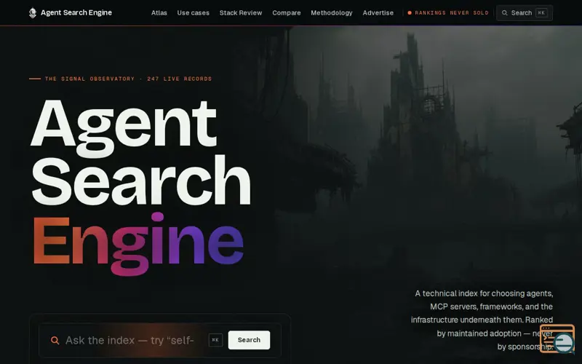
Task: Click the magnifier icon in header search
Action: pyautogui.click(x=504, y=13)
